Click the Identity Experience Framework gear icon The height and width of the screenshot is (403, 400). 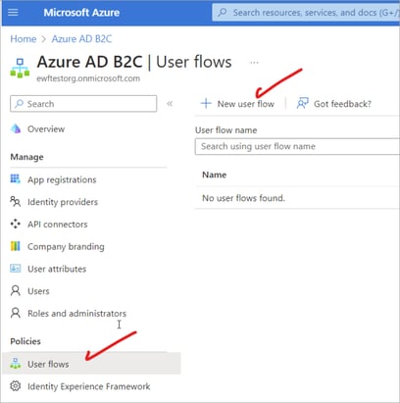coord(16,386)
